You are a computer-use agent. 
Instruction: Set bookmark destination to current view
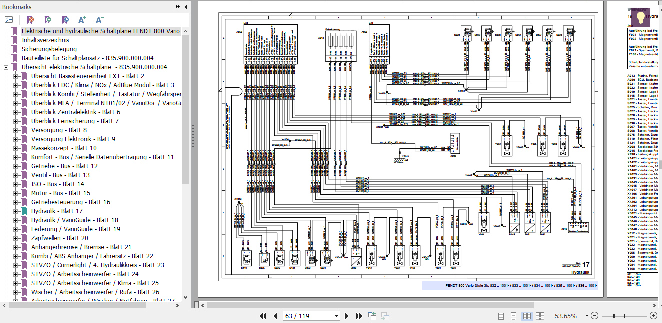65,20
